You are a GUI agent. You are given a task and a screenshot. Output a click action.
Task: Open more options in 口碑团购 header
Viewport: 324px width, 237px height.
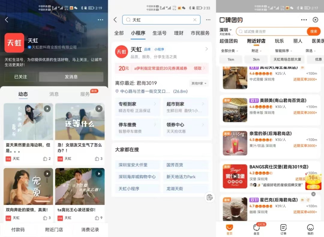pos(304,20)
